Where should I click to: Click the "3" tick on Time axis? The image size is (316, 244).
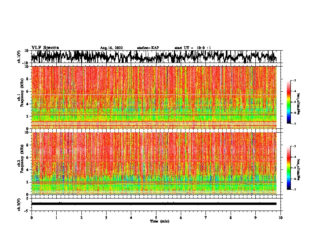tap(106, 218)
